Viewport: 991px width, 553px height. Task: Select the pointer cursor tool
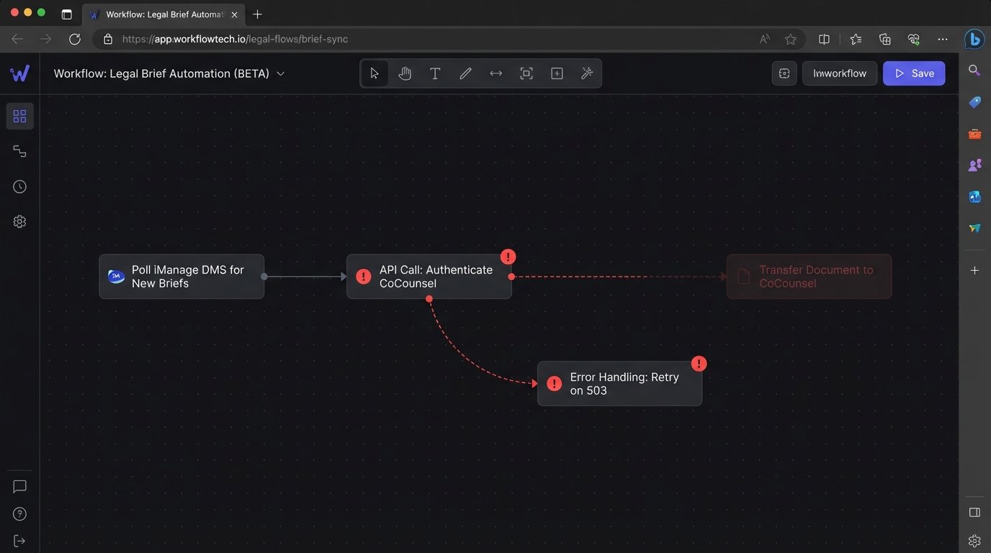(375, 73)
